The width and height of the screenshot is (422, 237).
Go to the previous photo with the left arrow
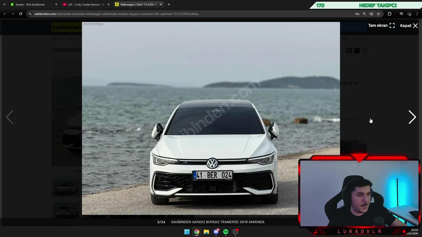coord(10,117)
